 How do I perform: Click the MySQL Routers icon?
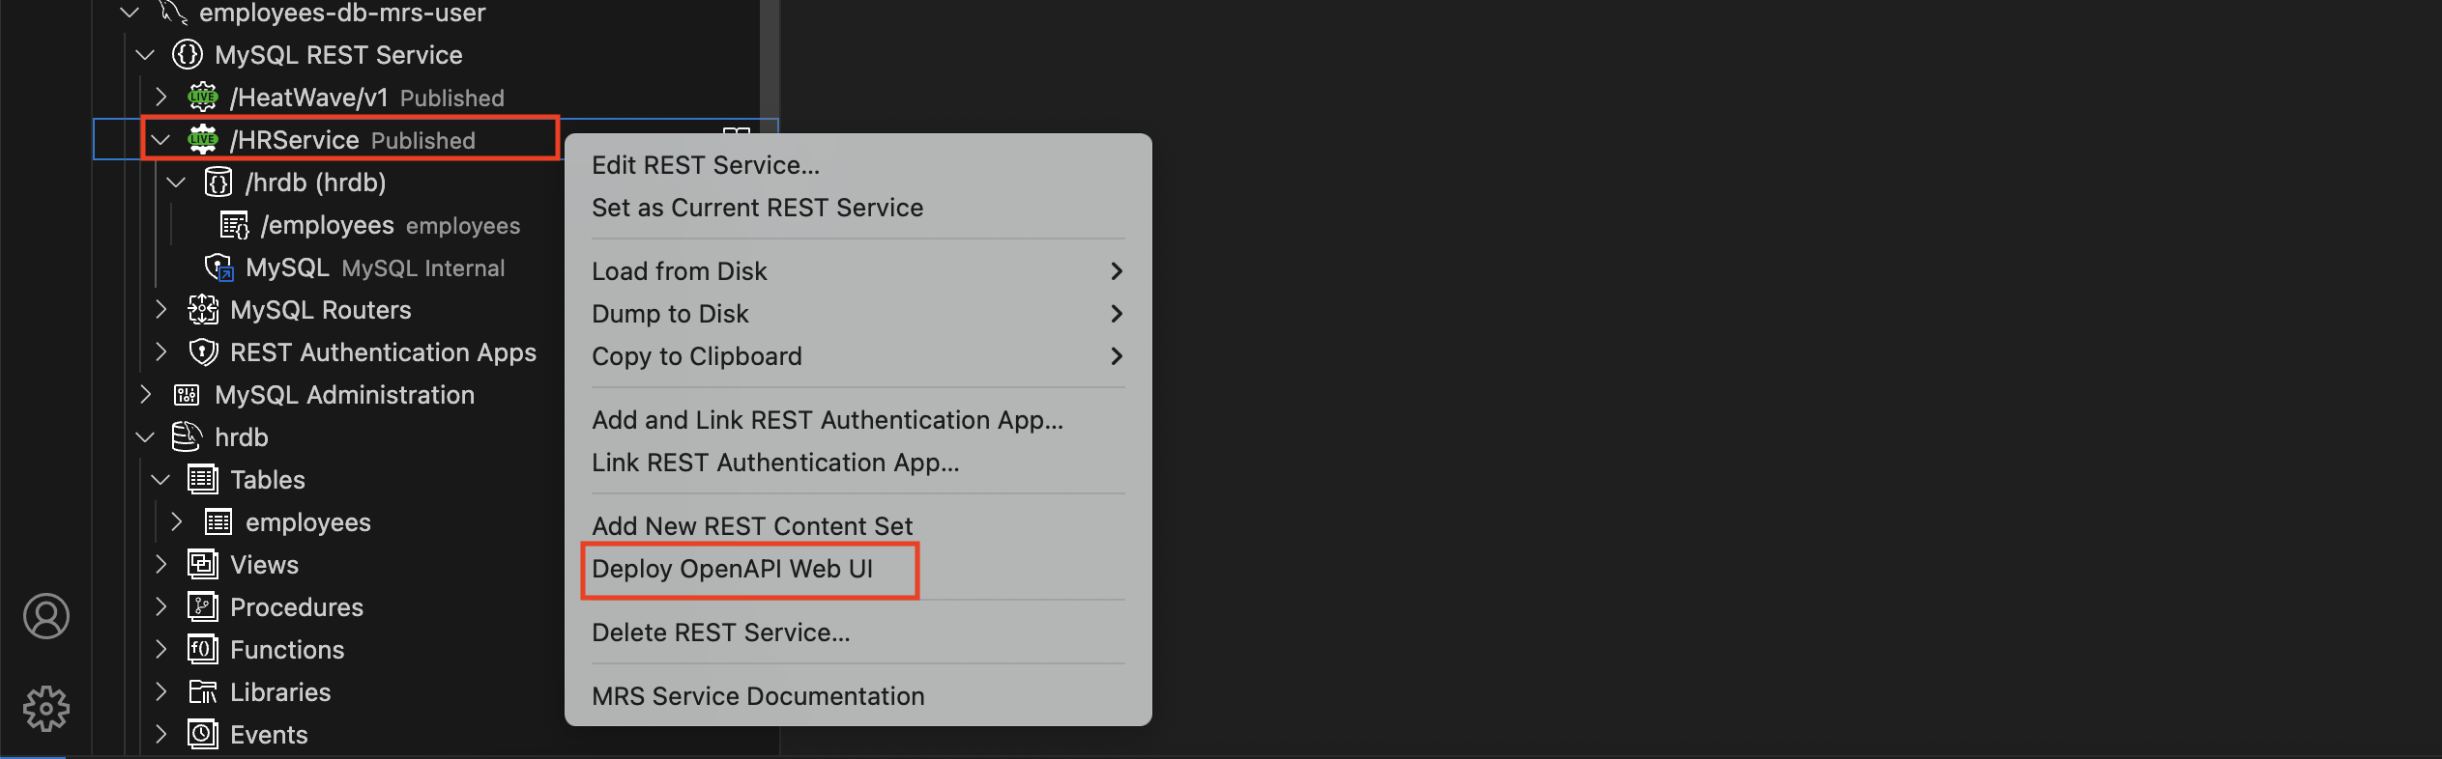(203, 309)
